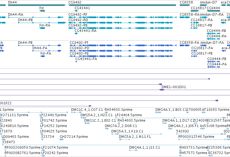This screenshot has width=230, height=157.
Task: Click EST LP21074.5prime
Action: [43, 150]
